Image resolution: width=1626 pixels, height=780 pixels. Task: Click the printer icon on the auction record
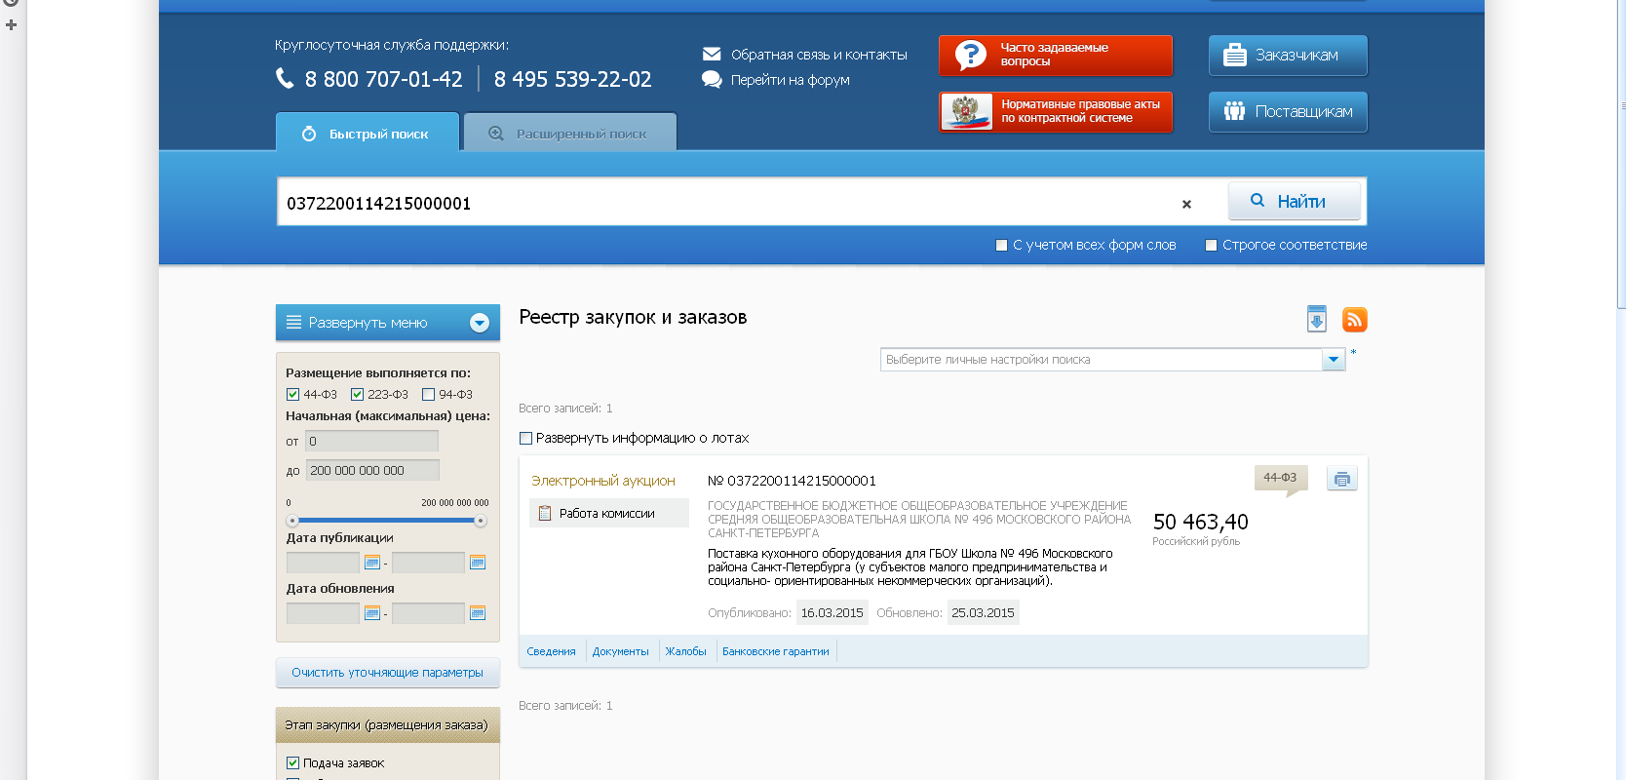[x=1342, y=479]
